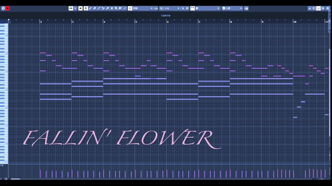
Task: Open the snap type 网格 dropdown
Action: (143, 8)
